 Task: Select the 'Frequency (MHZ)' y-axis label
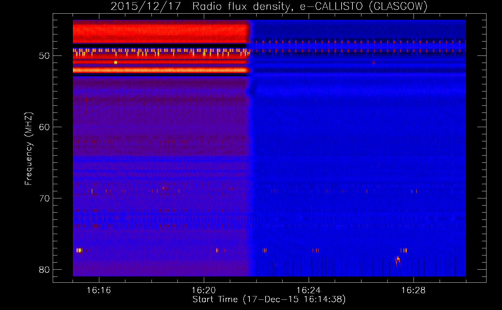(x=28, y=148)
